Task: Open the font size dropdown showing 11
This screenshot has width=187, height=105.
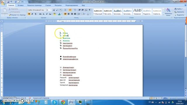Action: (x=51, y=10)
